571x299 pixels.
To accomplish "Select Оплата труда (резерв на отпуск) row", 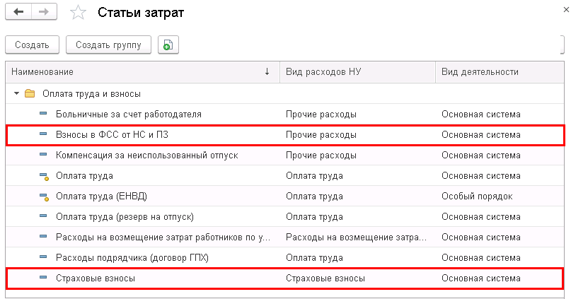I will (x=285, y=217).
